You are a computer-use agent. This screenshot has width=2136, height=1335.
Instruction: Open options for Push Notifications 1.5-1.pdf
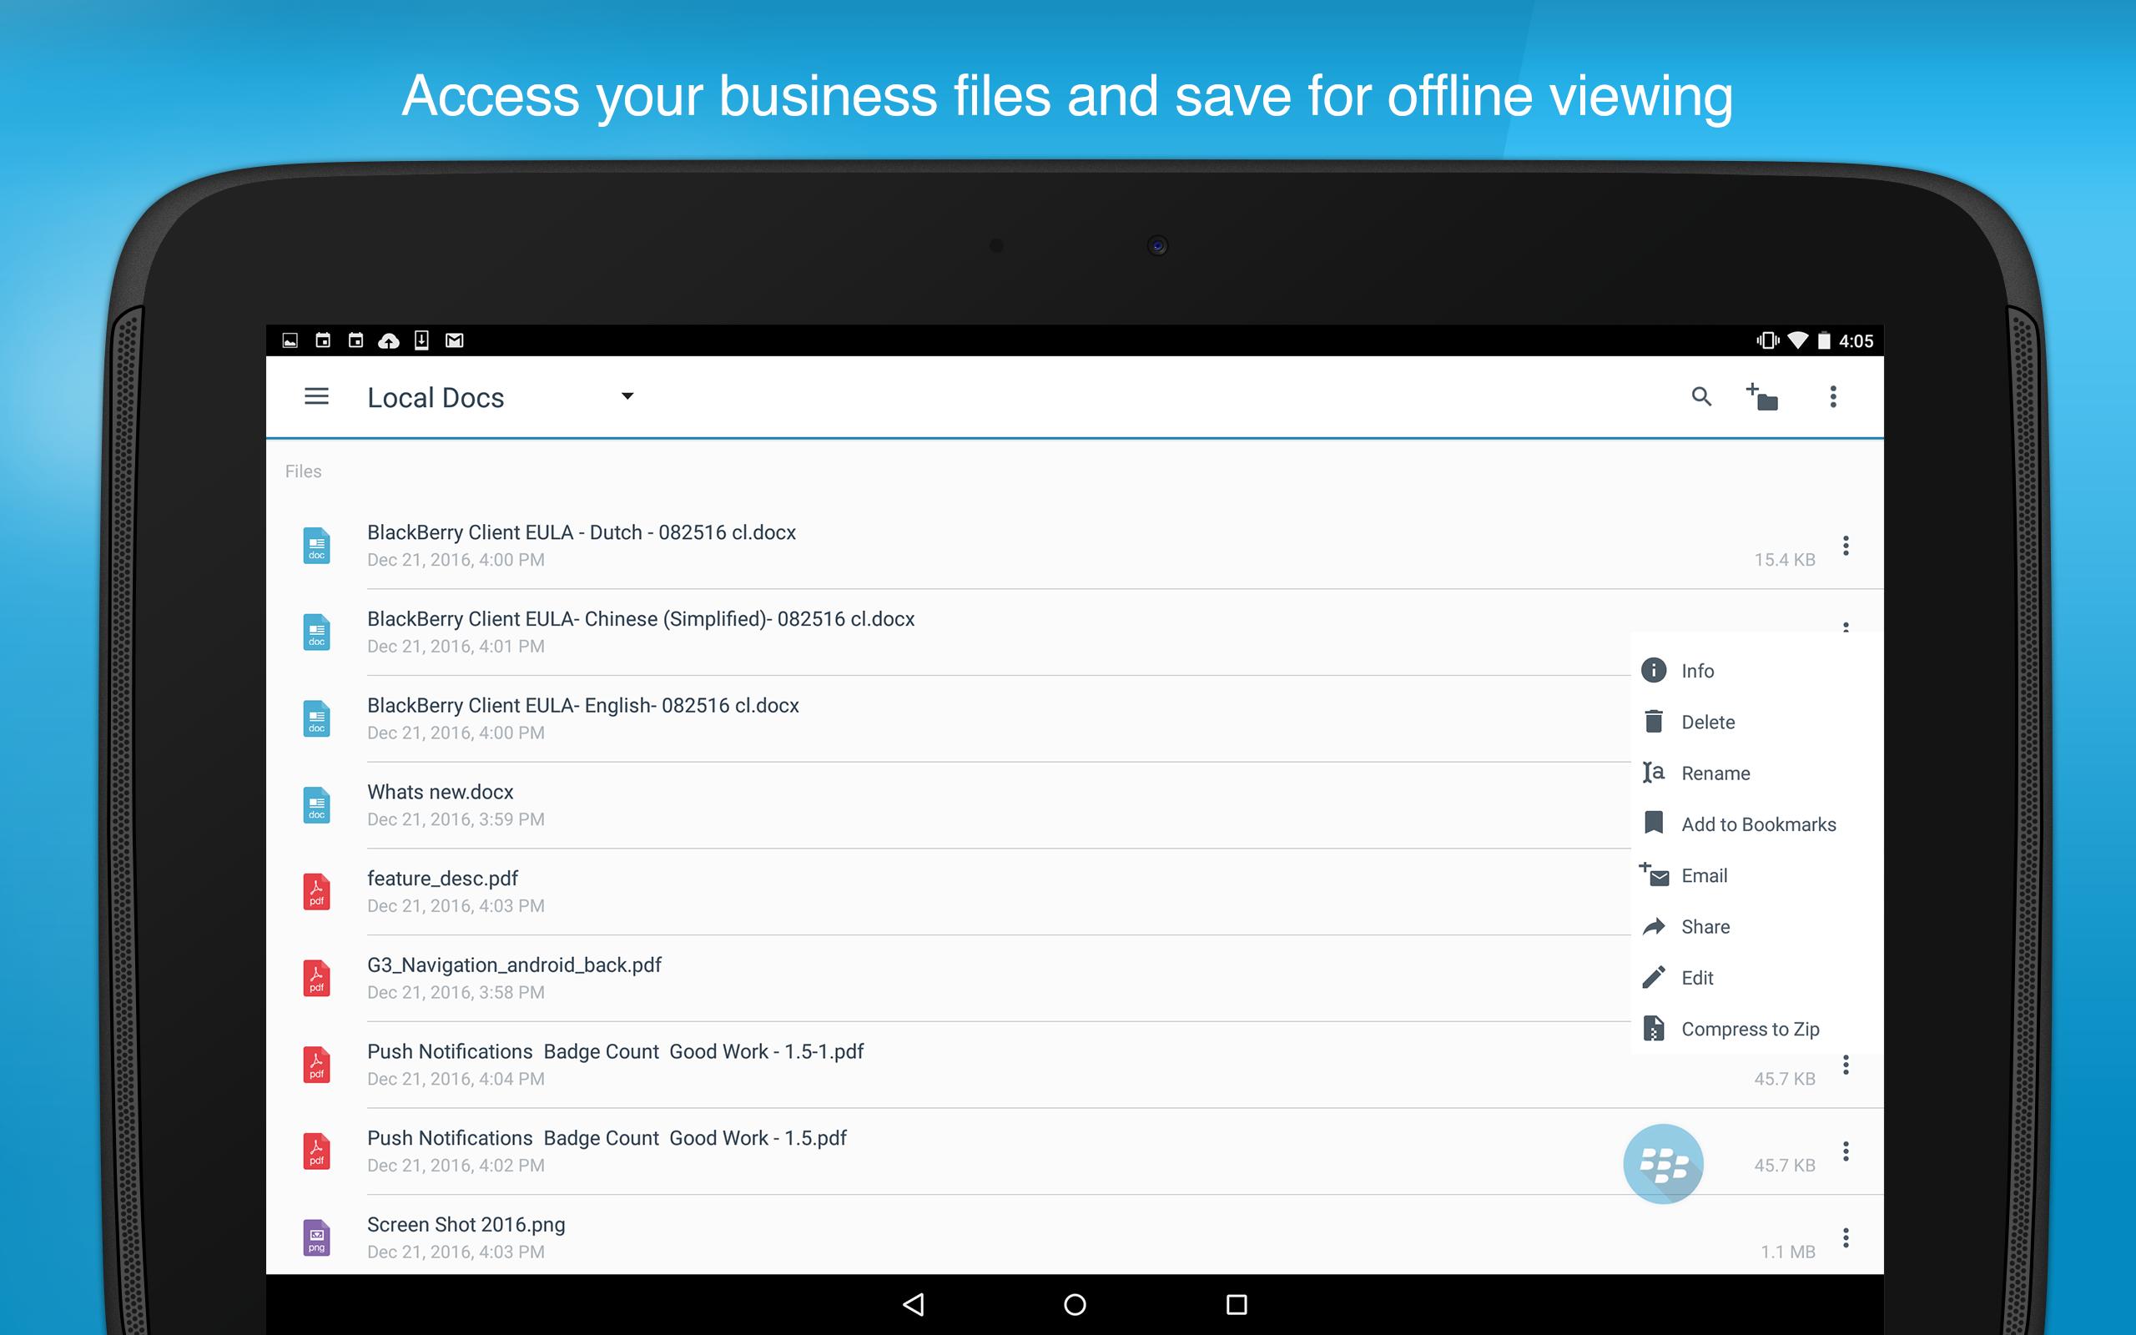(1845, 1065)
